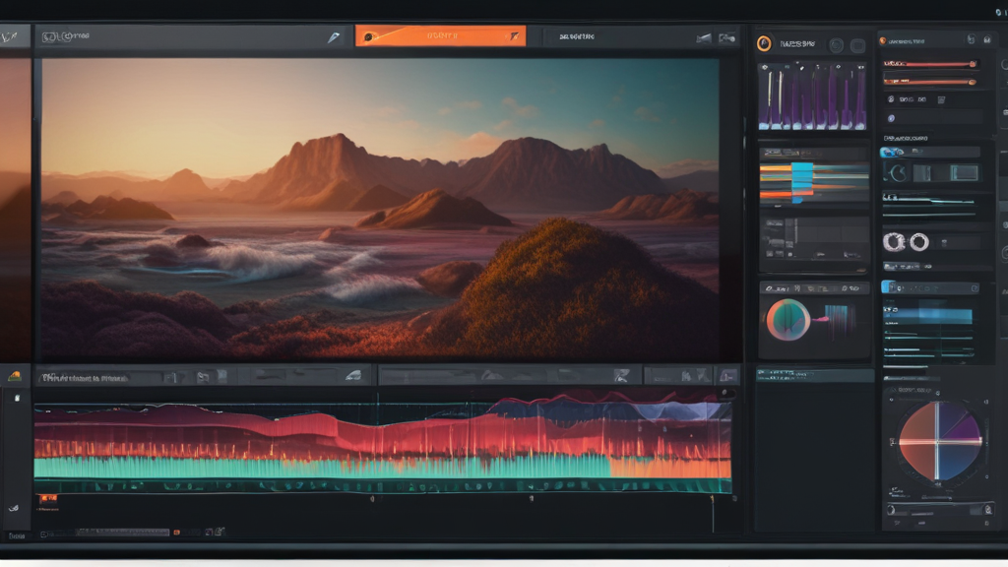
Task: Click the orange mountain icon left of timeline toolbar
Action: (x=14, y=377)
